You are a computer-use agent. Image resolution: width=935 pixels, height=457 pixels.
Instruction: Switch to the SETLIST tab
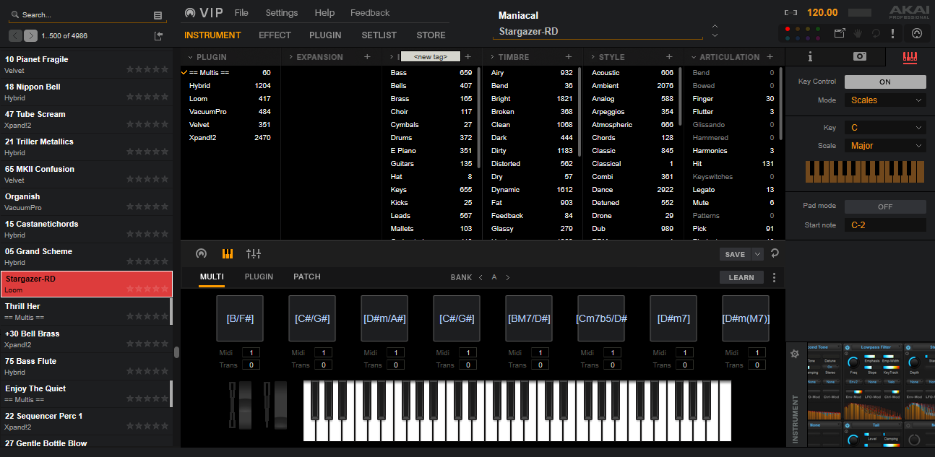pos(379,35)
